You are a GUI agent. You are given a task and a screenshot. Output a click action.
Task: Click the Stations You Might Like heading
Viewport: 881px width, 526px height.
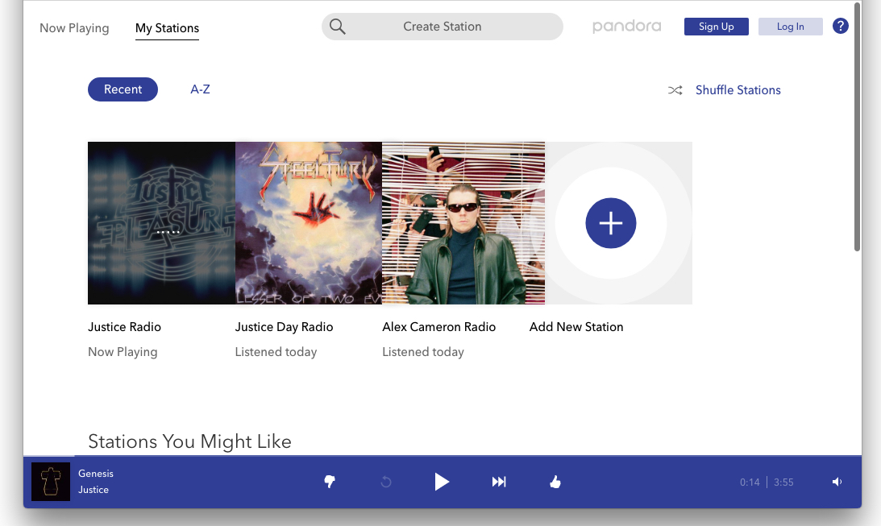click(189, 441)
